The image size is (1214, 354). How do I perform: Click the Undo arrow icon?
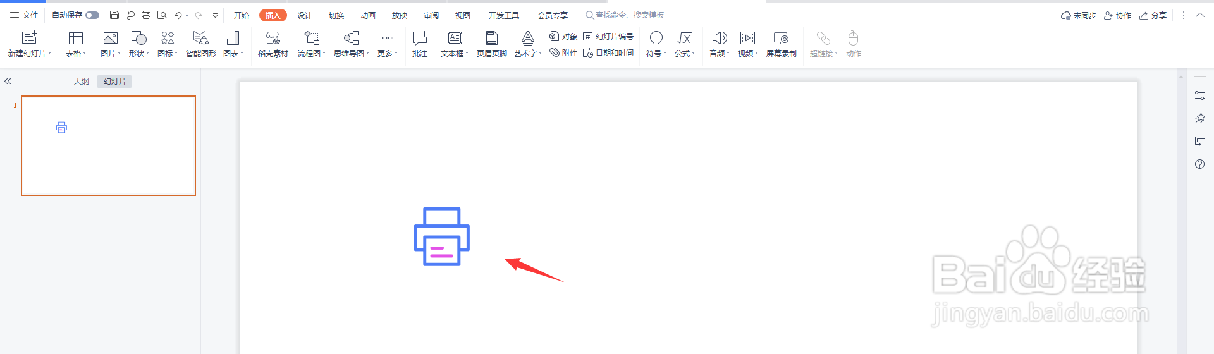(x=178, y=15)
